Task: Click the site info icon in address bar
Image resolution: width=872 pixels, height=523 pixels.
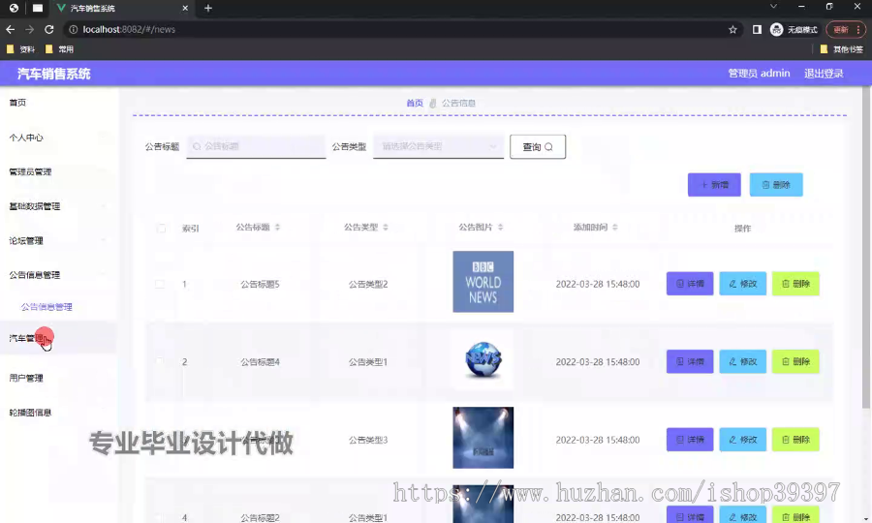Action: [x=73, y=29]
